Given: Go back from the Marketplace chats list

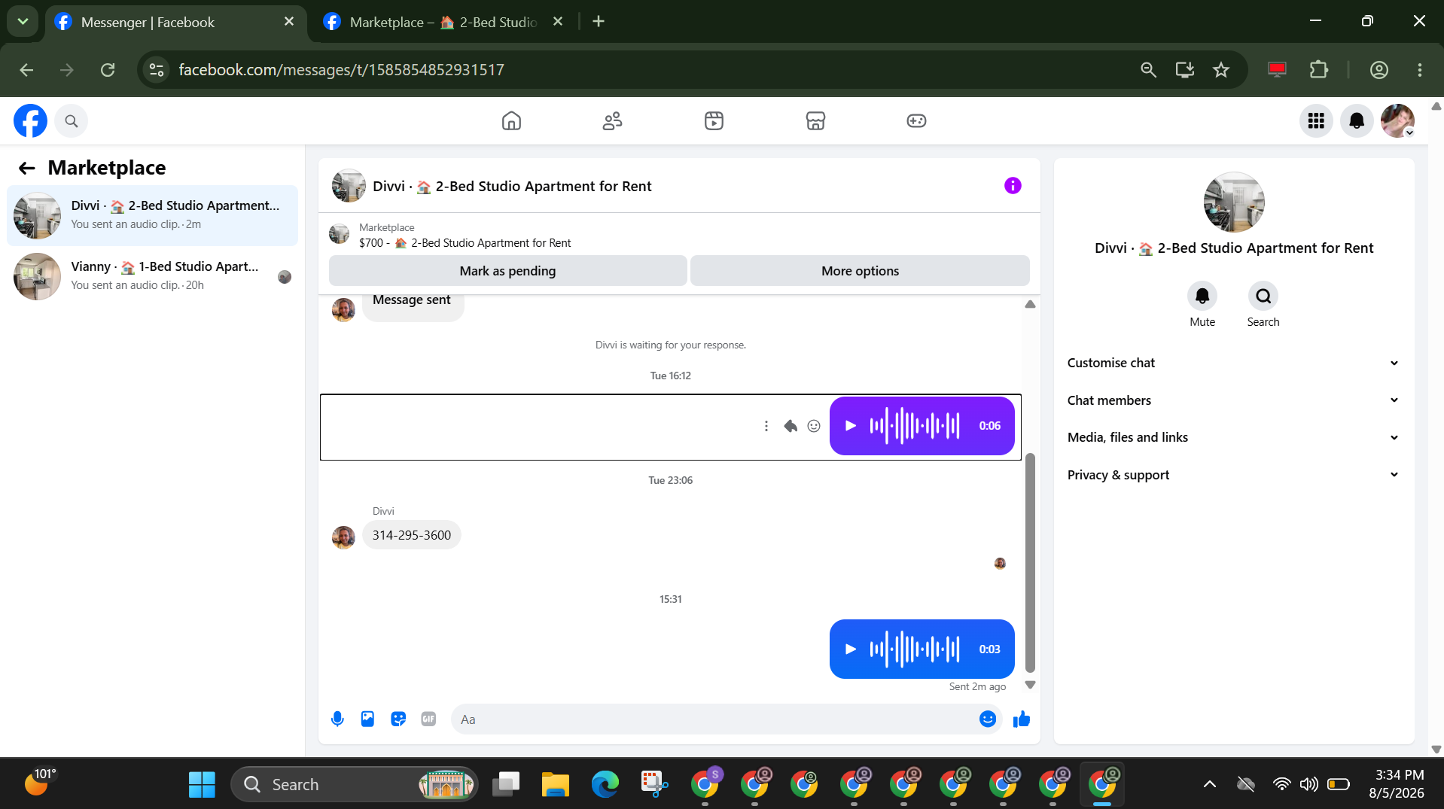Looking at the screenshot, I should pyautogui.click(x=27, y=168).
